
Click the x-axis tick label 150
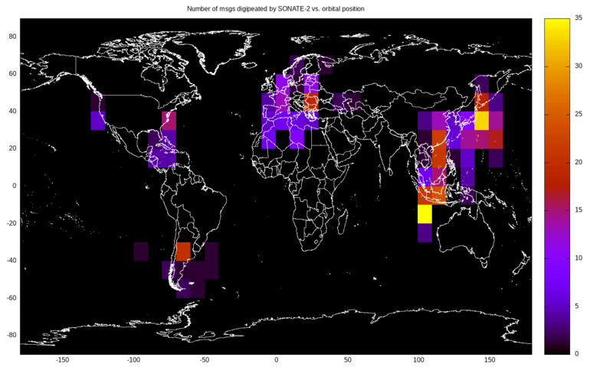(490, 359)
